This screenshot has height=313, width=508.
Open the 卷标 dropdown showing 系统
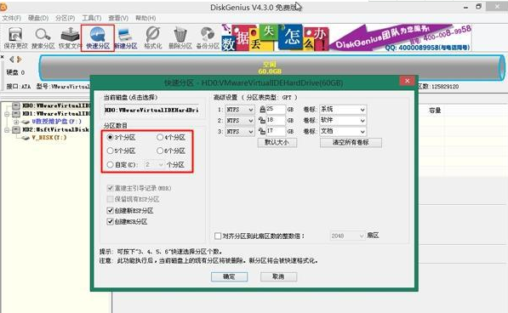[343, 110]
